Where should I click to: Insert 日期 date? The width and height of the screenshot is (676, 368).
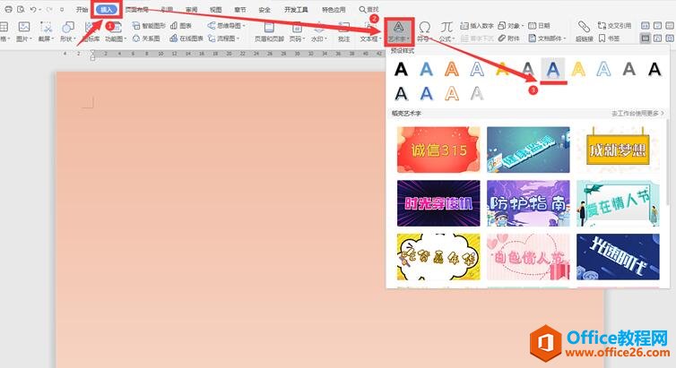coord(539,26)
